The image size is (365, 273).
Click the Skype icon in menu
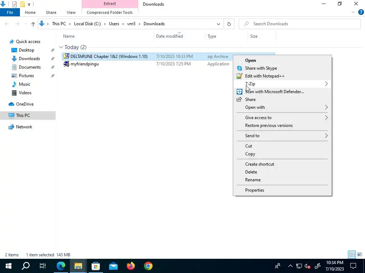(x=239, y=68)
